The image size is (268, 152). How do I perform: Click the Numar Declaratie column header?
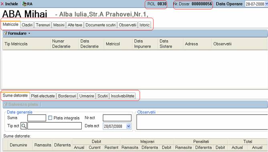point(64,44)
